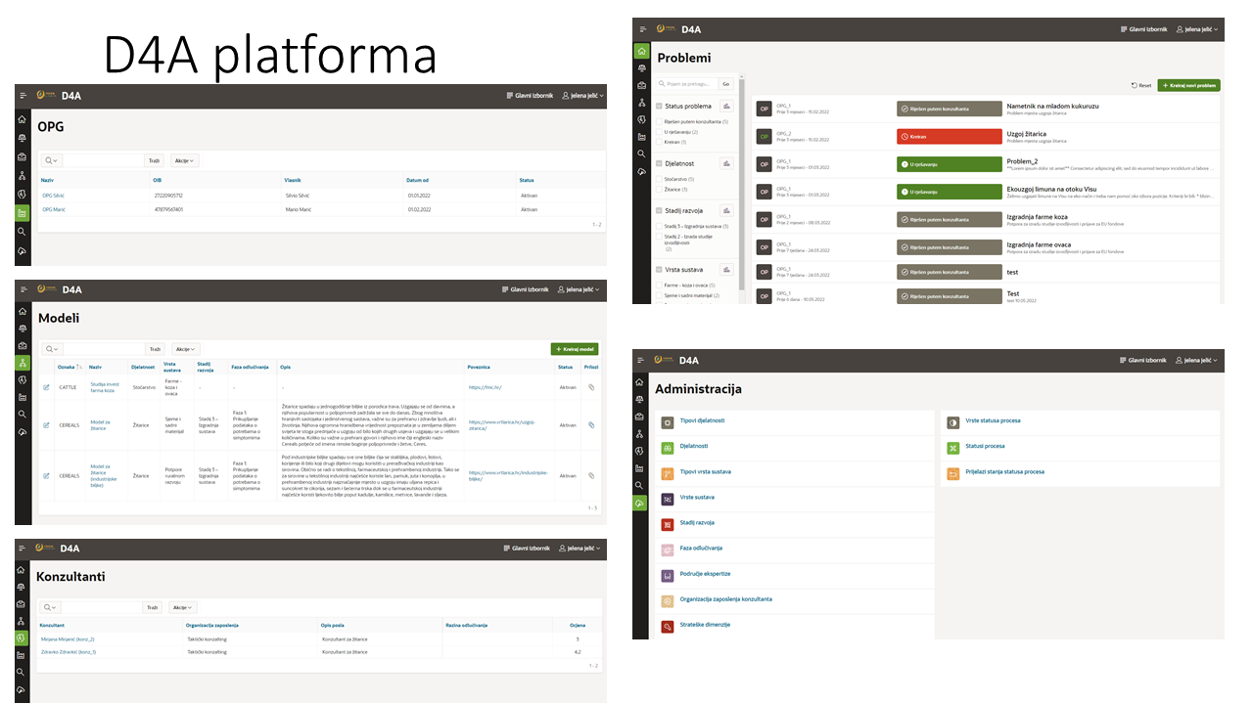The width and height of the screenshot is (1253, 704).
Task: Check the Riješen putem konzultanta filter checkbox
Action: [x=660, y=121]
